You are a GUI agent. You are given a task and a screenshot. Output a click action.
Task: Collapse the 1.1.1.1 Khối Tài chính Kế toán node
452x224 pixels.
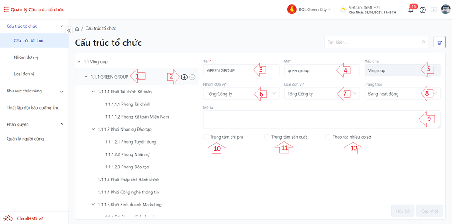[93, 92]
